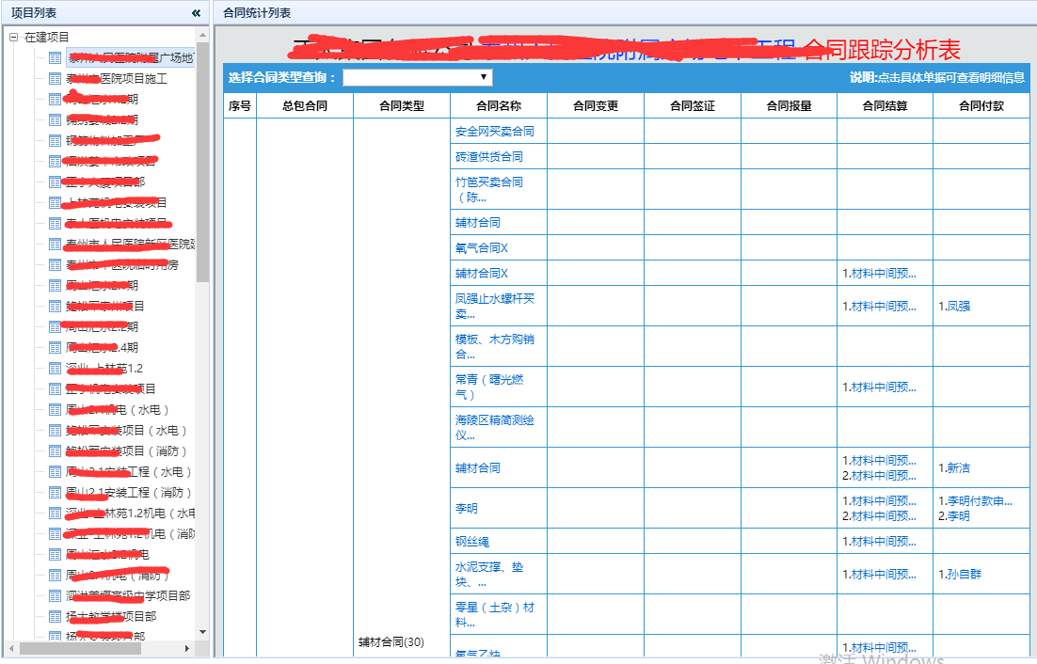Click the 合同统计列表 panel title tab
Viewport: 1037px width, 664px height.
coord(257,12)
